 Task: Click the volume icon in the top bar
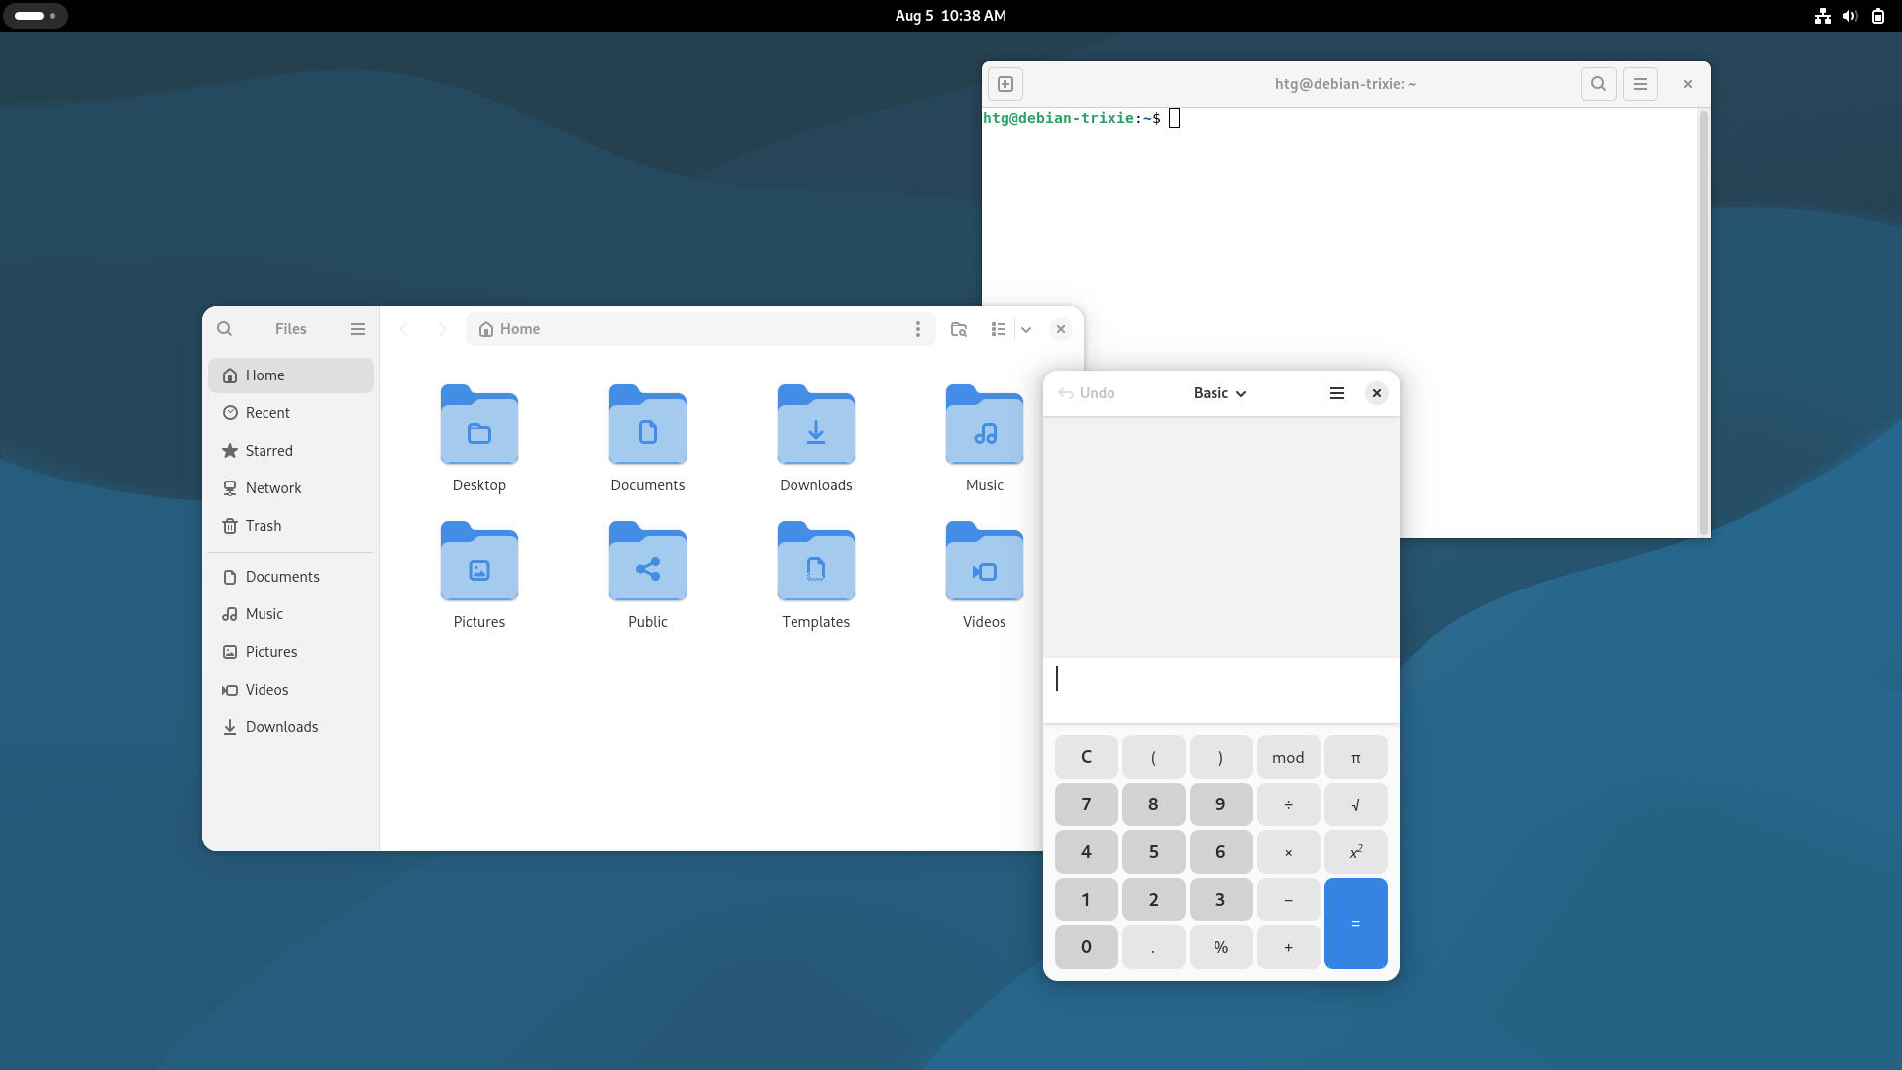click(x=1849, y=16)
